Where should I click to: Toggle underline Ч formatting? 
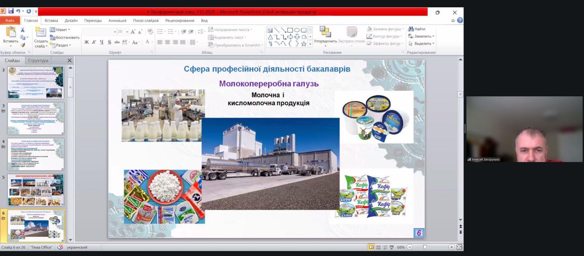[x=101, y=42]
